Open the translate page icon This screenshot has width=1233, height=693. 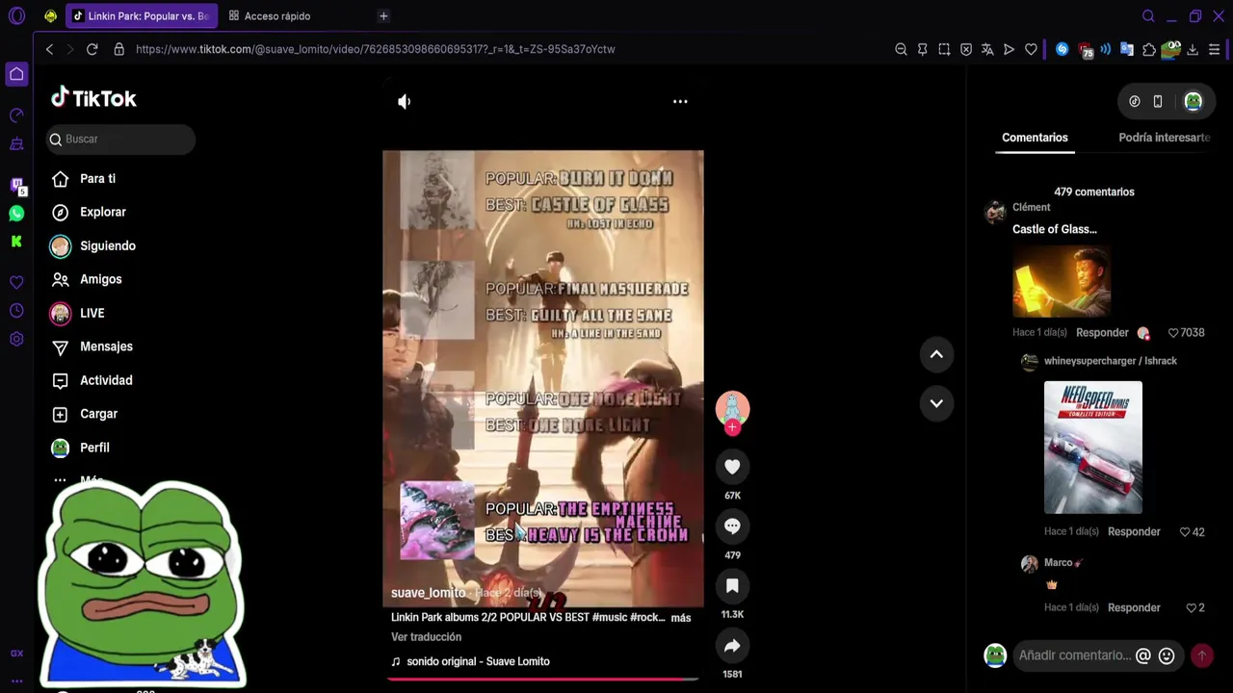987,49
